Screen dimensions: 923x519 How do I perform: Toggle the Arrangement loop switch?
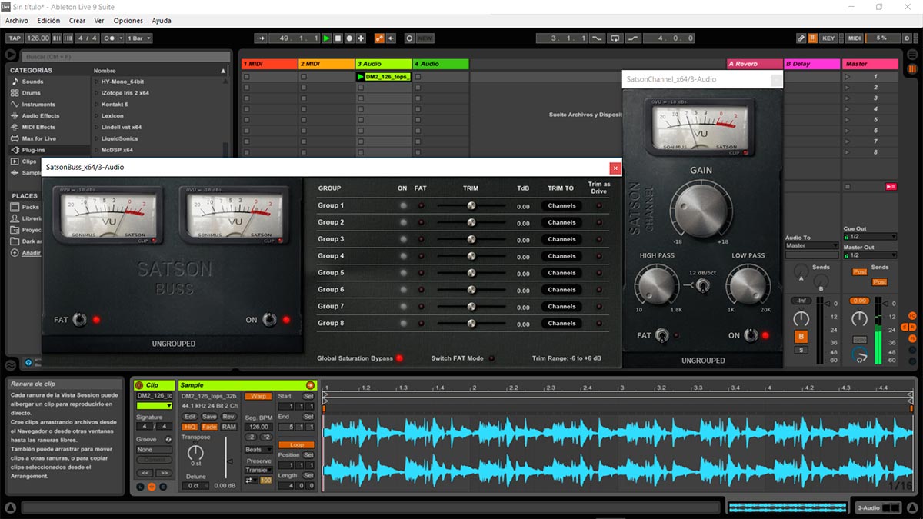coord(615,38)
